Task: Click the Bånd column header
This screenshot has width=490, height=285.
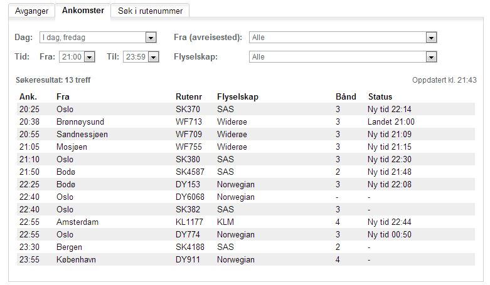Action: [x=346, y=97]
